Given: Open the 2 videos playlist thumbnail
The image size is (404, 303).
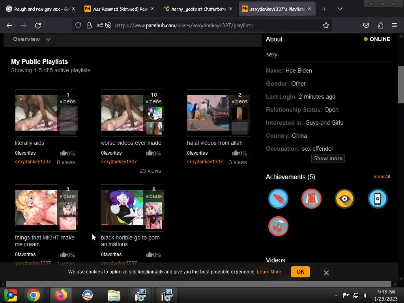Looking at the screenshot, I should point(219,112).
